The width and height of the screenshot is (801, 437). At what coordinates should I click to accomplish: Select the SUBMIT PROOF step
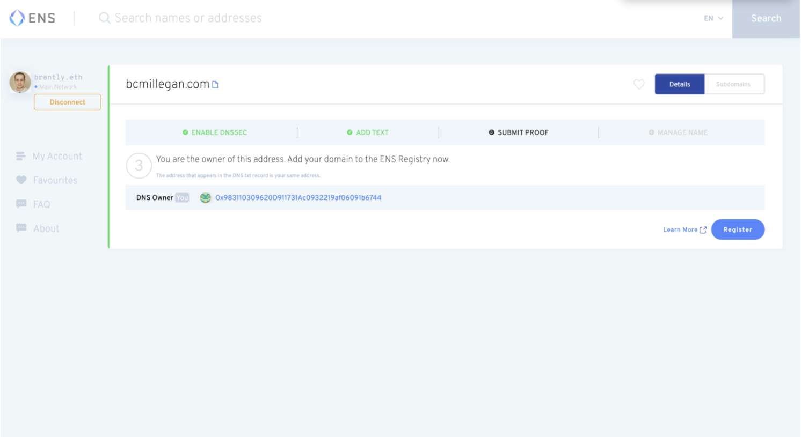click(523, 132)
